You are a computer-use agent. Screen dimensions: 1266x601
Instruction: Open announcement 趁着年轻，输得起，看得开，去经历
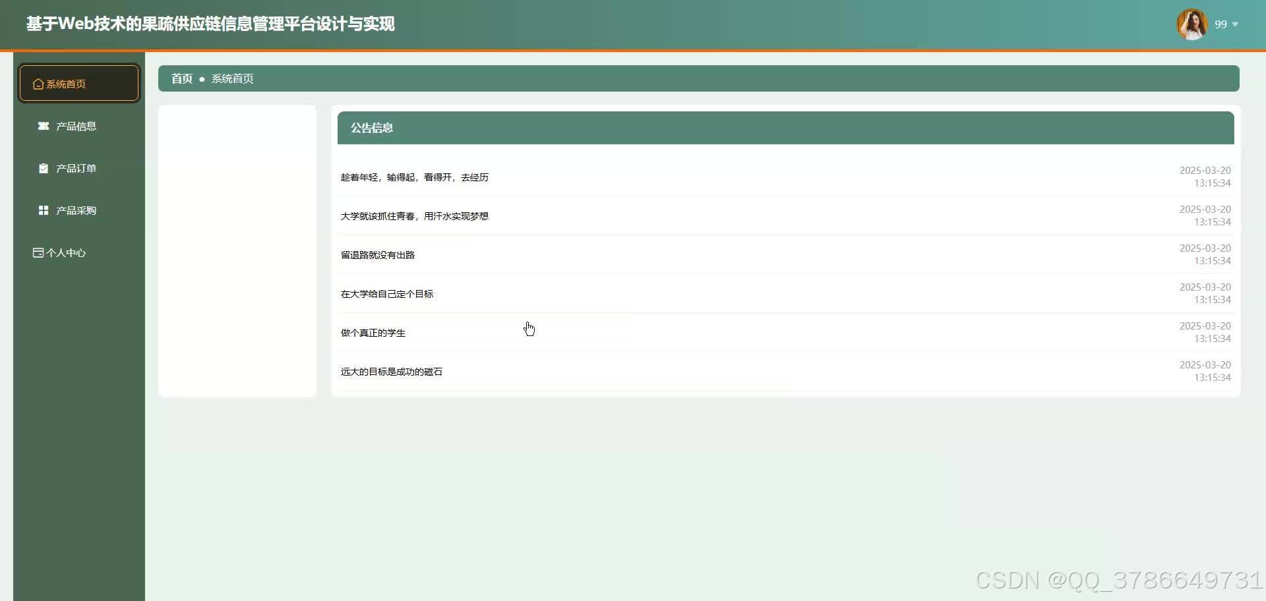click(x=414, y=177)
